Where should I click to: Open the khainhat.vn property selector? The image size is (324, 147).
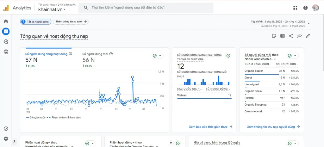[52, 9]
